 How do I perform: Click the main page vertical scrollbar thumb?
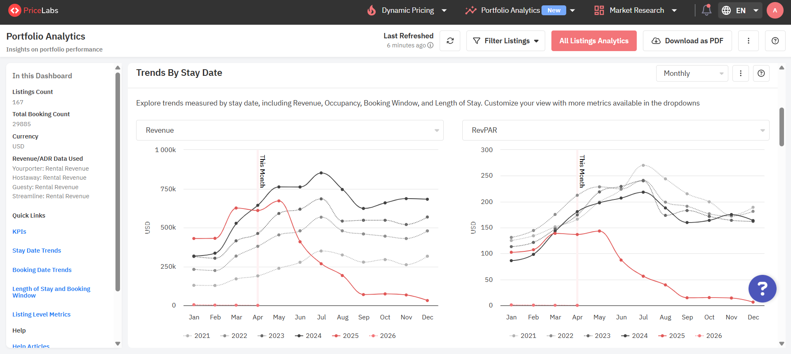coord(782,127)
